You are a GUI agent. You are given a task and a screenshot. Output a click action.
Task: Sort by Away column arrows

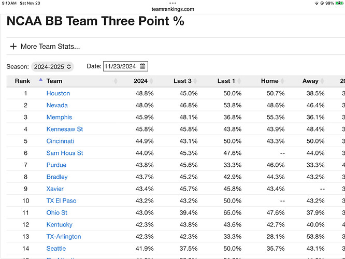pyautogui.click(x=322, y=81)
